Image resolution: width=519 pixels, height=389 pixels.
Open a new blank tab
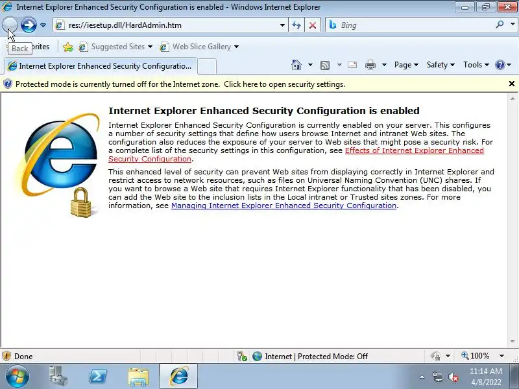[x=207, y=66]
